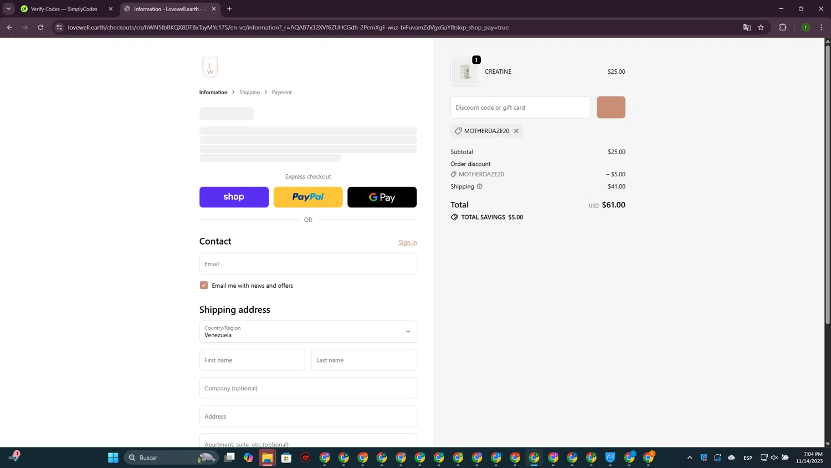831x468 pixels.
Task: Open the Chrome three-dot menu
Action: tap(822, 27)
